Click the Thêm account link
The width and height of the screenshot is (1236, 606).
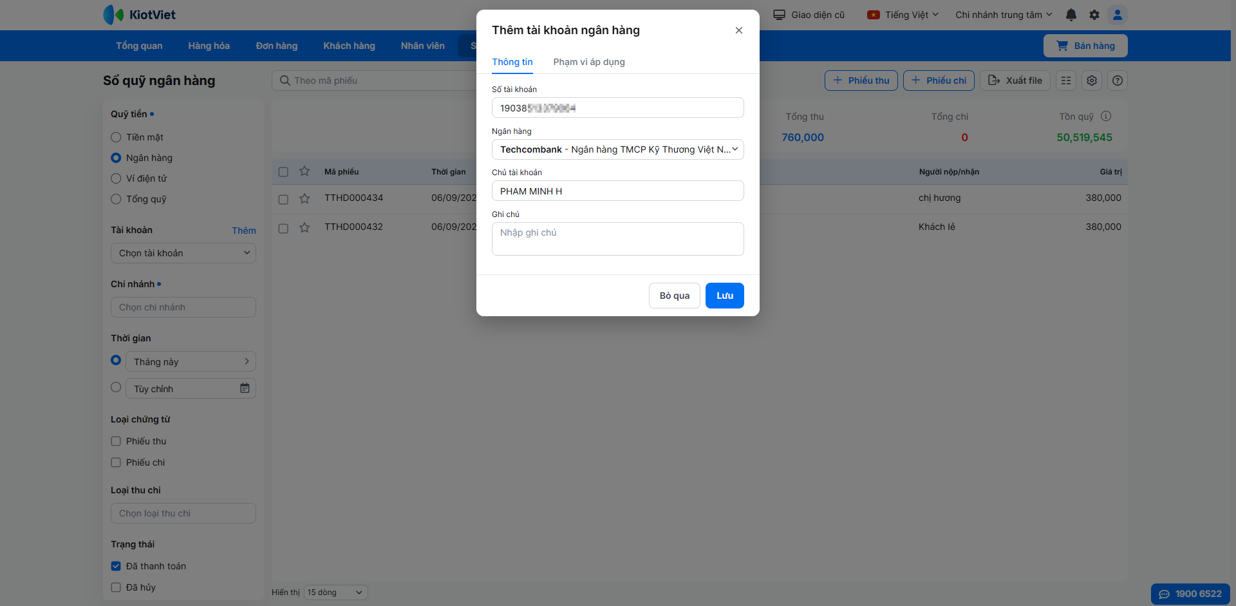coord(244,231)
